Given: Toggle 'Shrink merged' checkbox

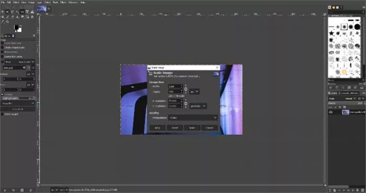Looking at the screenshot, I should (x=2, y=114).
